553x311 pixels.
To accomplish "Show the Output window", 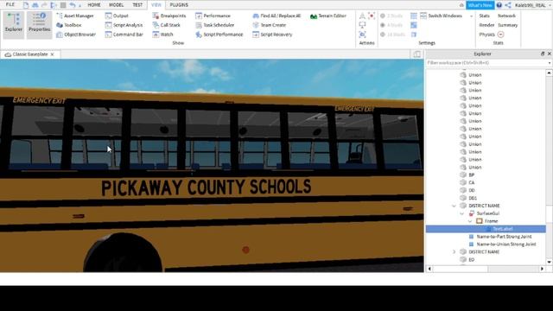I will tap(118, 16).
